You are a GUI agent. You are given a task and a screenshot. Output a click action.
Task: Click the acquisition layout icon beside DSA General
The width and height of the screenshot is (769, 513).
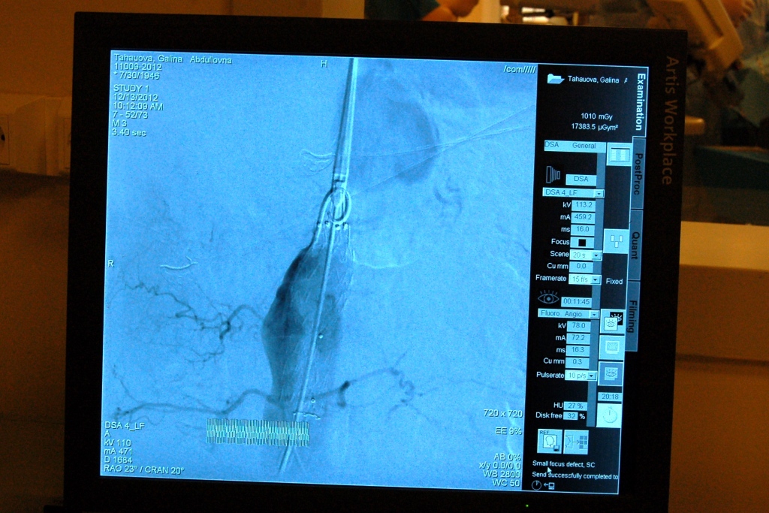coord(619,155)
